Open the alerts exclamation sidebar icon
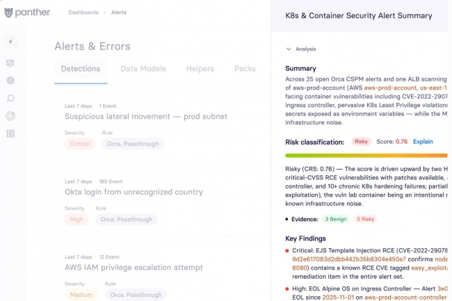Screen dimensions: 452x301 tap(10, 81)
